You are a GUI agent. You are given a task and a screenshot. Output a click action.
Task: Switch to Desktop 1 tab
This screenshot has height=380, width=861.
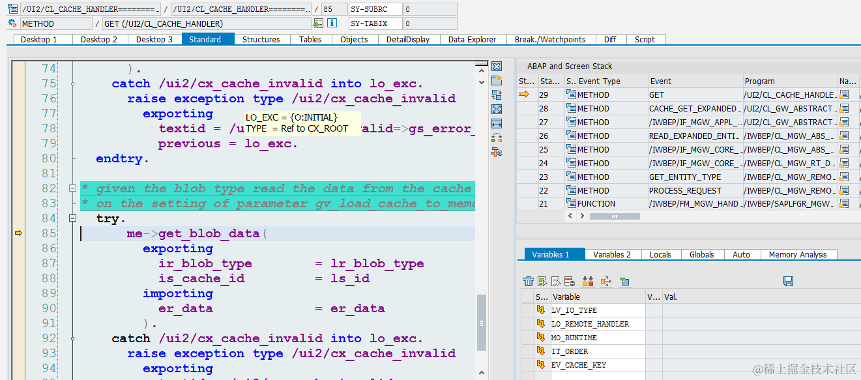point(39,39)
